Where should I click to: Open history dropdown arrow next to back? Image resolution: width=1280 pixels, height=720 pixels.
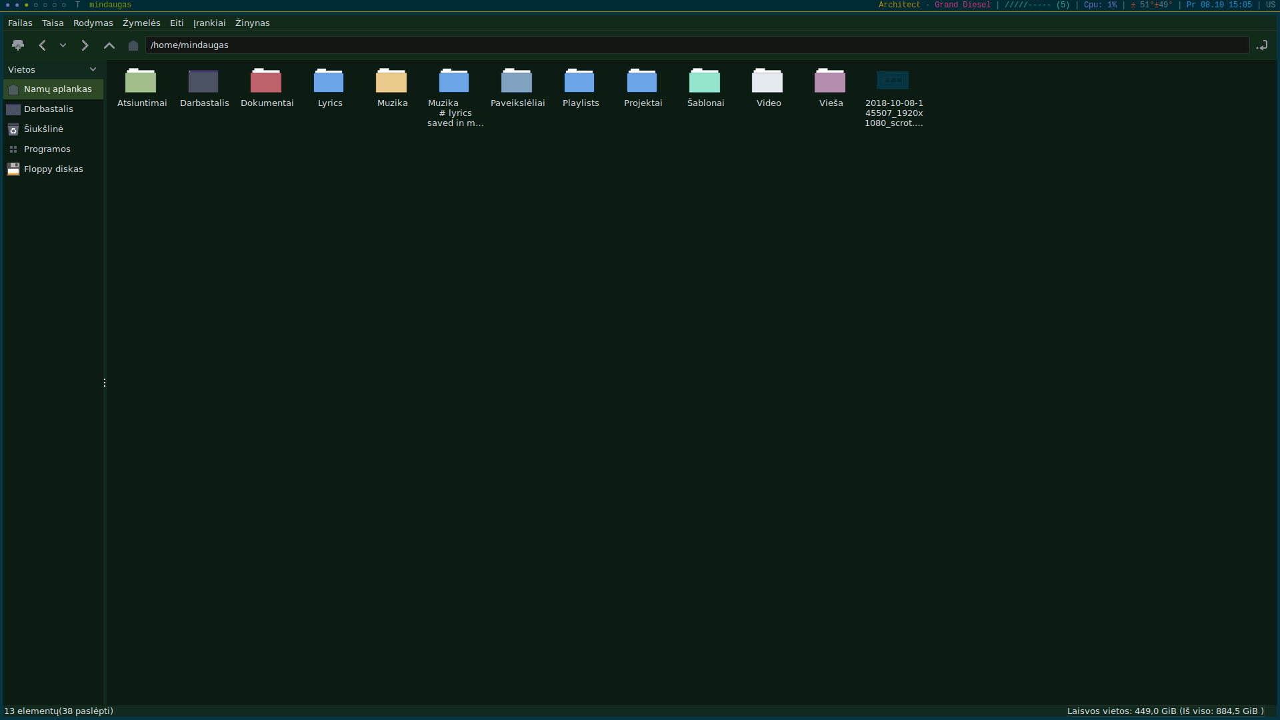point(63,45)
